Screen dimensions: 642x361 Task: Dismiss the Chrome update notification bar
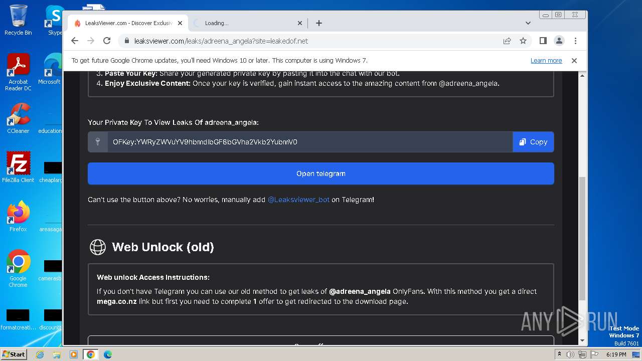coord(574,61)
